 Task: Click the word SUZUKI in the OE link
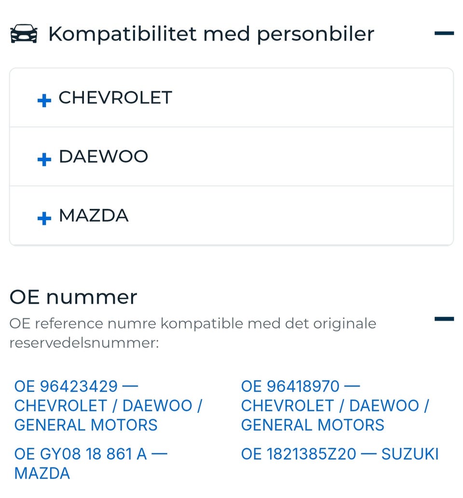pos(410,454)
